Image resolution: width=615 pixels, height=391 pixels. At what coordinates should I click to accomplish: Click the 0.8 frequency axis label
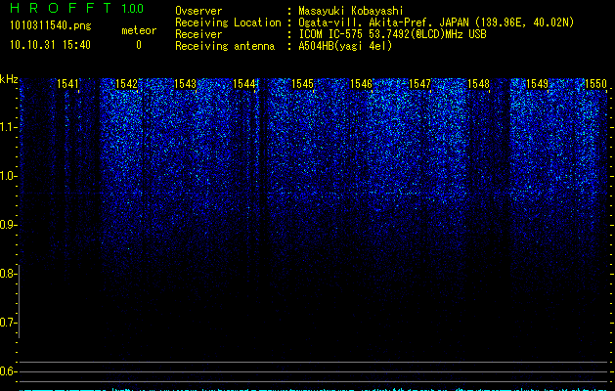(x=8, y=274)
